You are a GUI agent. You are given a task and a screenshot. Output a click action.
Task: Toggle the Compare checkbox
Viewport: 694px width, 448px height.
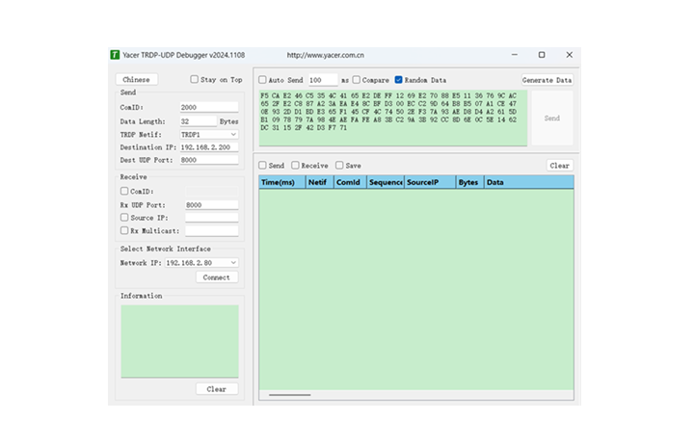click(357, 80)
